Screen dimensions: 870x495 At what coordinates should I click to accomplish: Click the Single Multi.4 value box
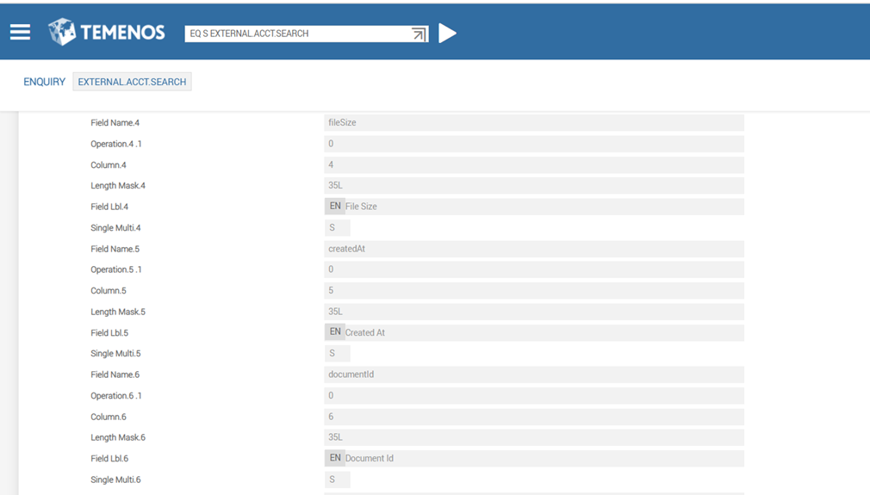[337, 228]
